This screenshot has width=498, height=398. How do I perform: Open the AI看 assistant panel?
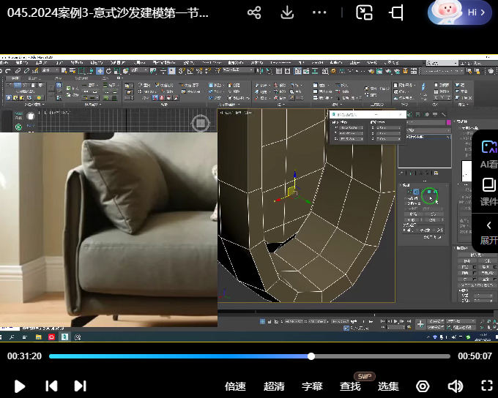coord(488,154)
